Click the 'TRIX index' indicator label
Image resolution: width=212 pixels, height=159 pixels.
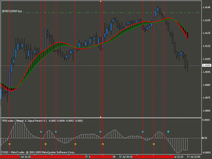8,121
